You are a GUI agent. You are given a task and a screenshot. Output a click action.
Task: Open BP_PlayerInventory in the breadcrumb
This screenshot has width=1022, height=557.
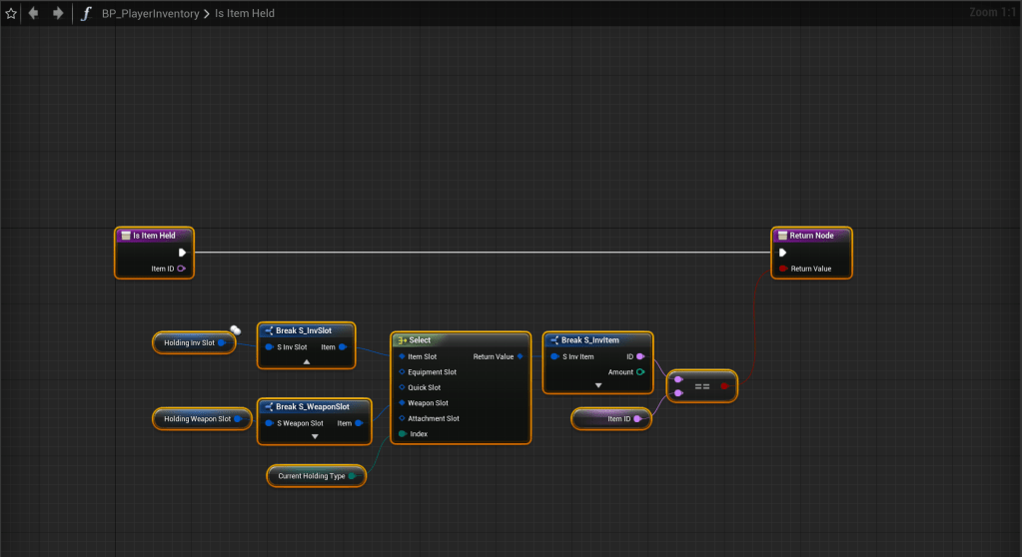150,14
